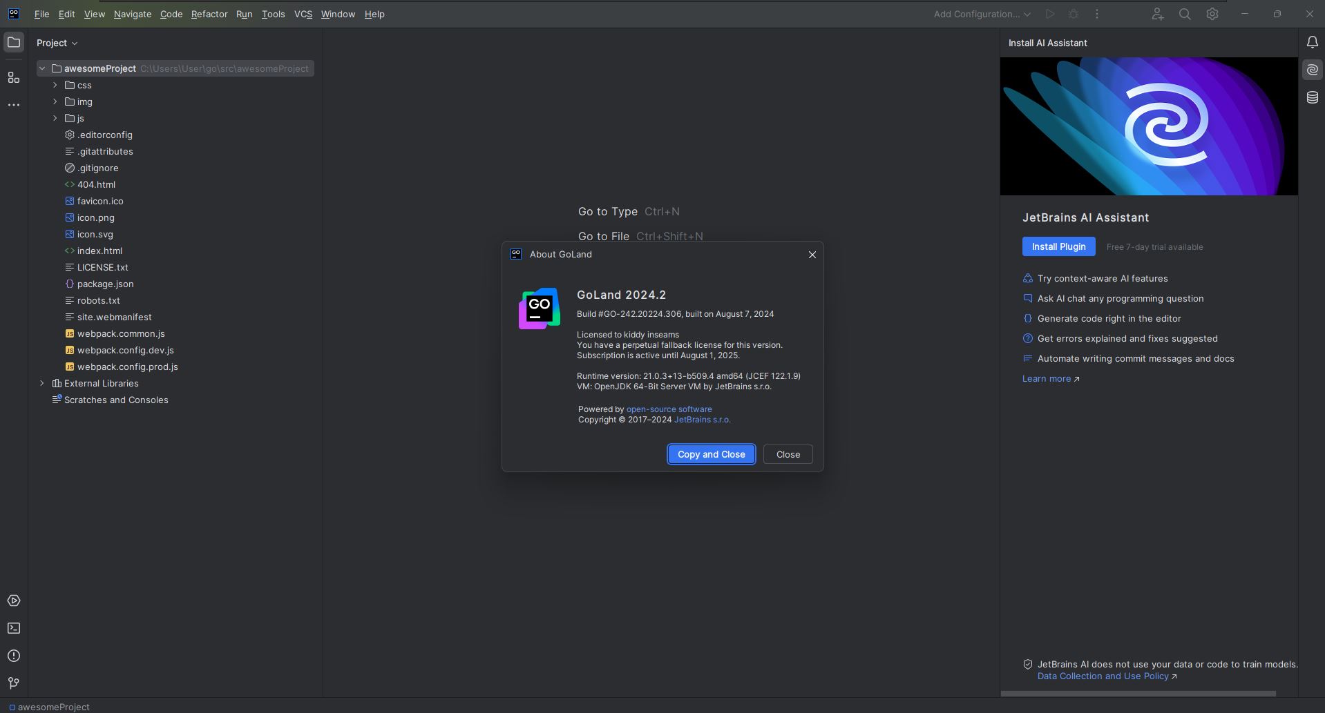Select site.webmanifest file
The image size is (1325, 713).
114,317
